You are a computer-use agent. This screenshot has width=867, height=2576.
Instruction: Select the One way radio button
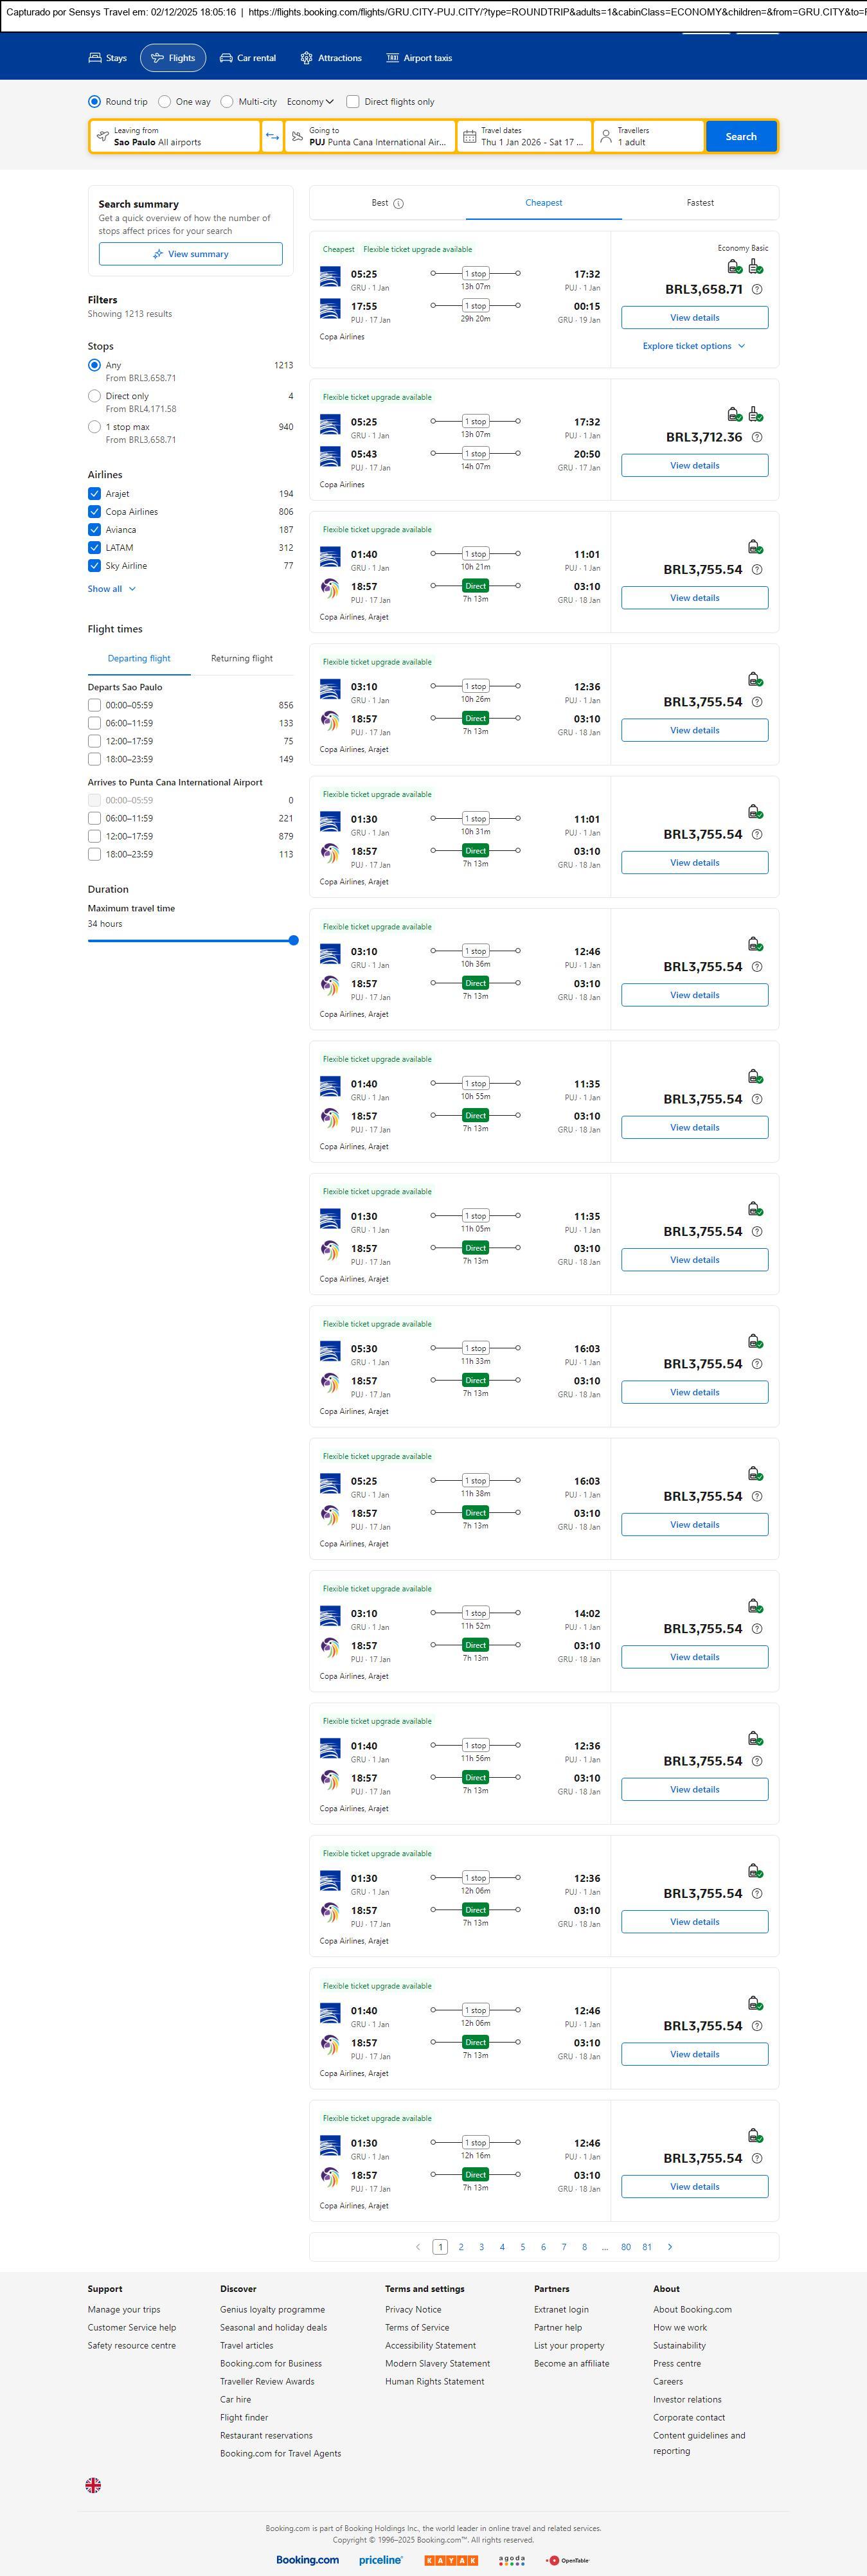click(165, 102)
